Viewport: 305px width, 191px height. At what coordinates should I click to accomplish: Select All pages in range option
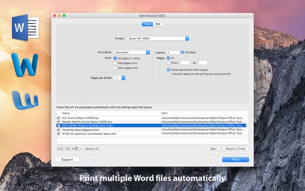tap(115, 58)
